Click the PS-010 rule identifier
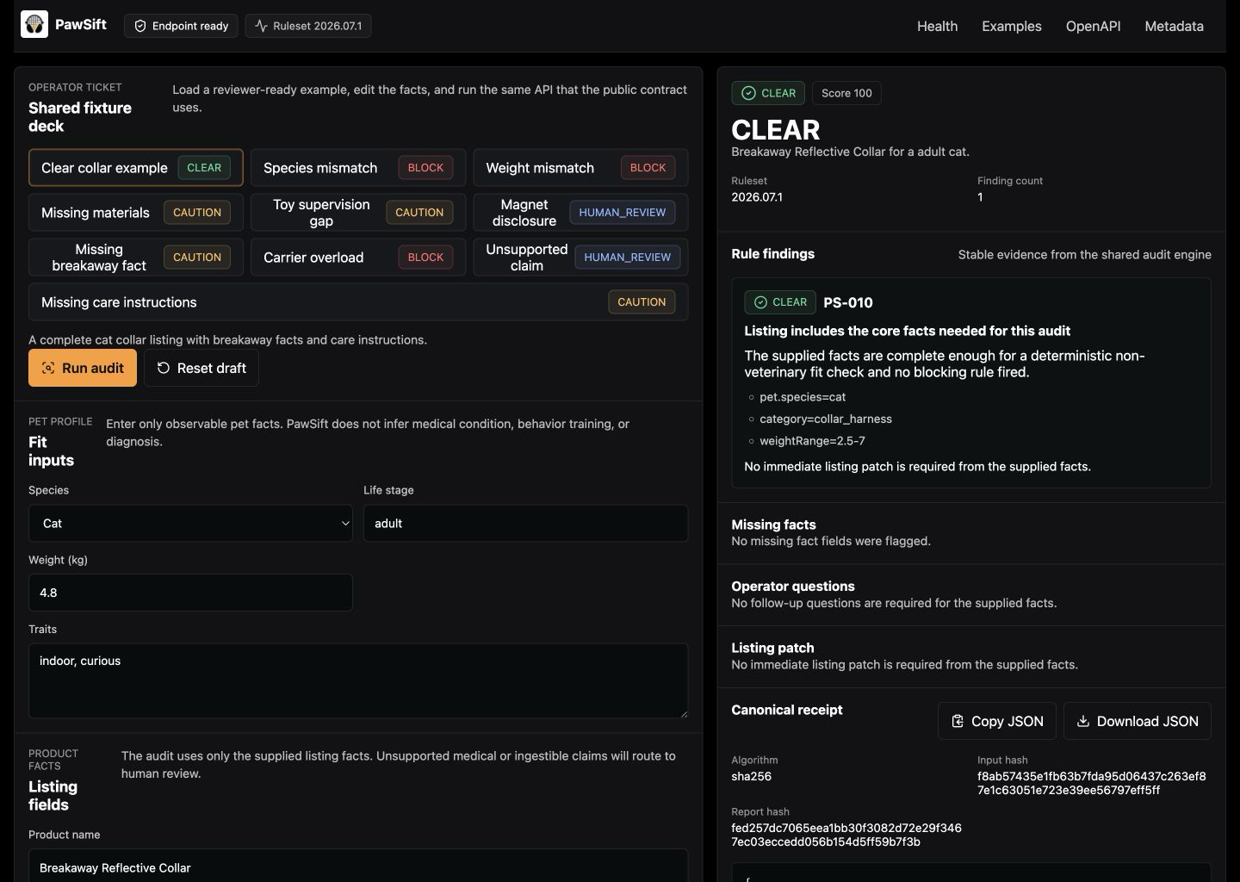 [x=848, y=302]
